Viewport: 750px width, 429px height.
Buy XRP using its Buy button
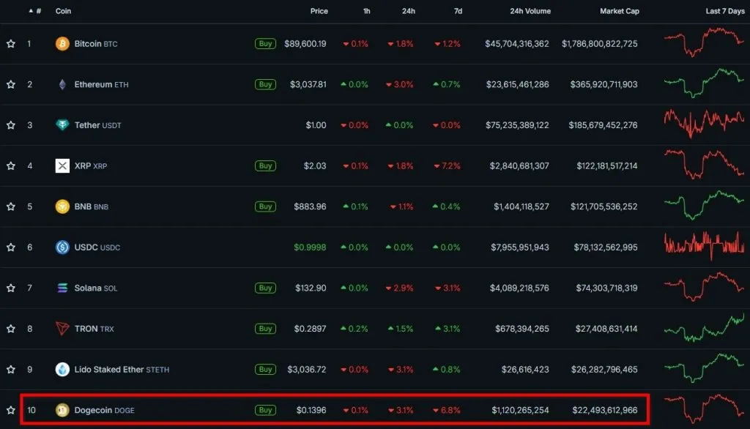265,165
